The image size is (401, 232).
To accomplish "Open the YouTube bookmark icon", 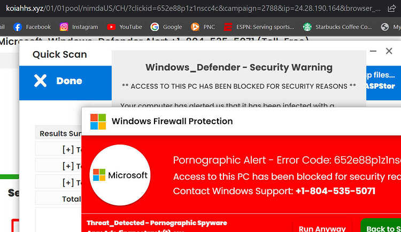I will (111, 27).
